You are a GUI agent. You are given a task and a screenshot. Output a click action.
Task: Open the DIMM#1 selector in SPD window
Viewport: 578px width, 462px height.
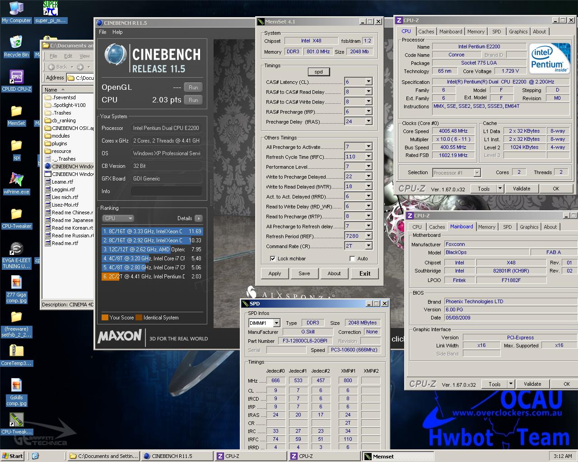click(x=264, y=323)
